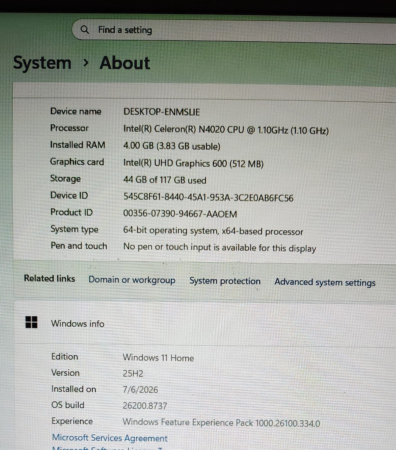Click the Processor label
The height and width of the screenshot is (450, 396).
[x=69, y=128]
